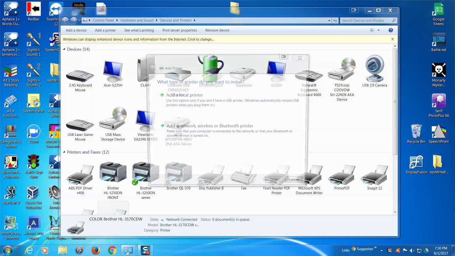Viewport: 455px width, 256px height.
Task: Click the Devices and Printers vertical scrollbar
Action: (x=395, y=101)
